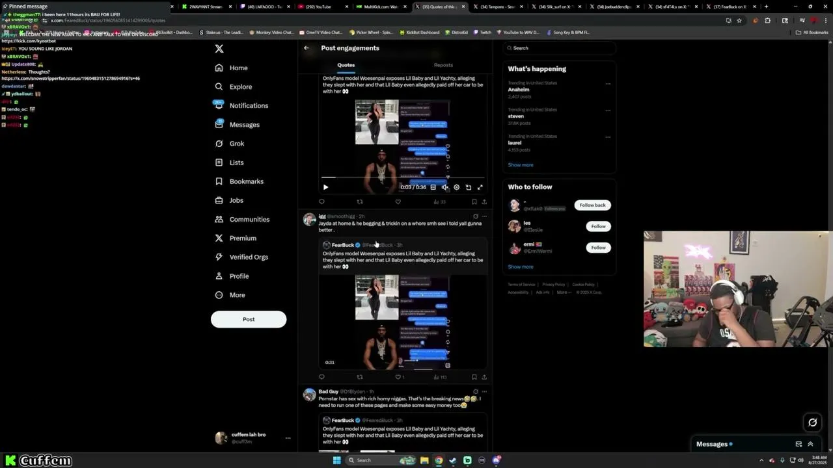Show hidden system tray icons
The width and height of the screenshot is (833, 468).
[761, 461]
